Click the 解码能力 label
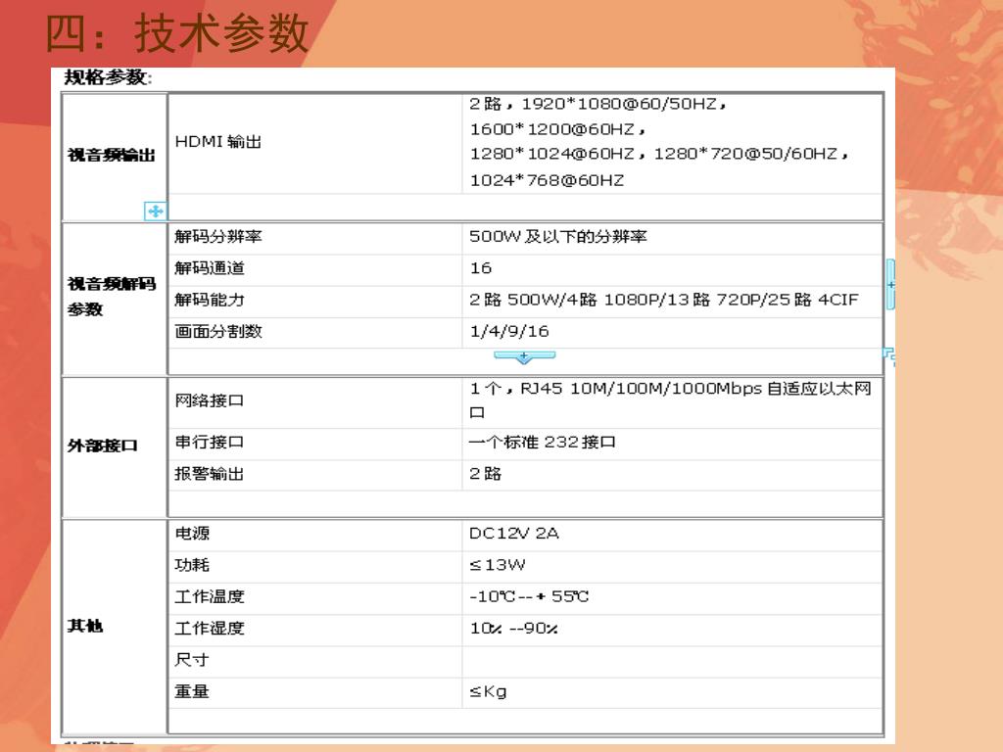The height and width of the screenshot is (752, 1003). (x=210, y=300)
